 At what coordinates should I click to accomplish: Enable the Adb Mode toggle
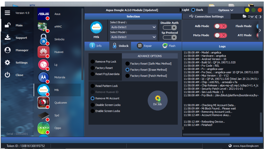click(220, 26)
